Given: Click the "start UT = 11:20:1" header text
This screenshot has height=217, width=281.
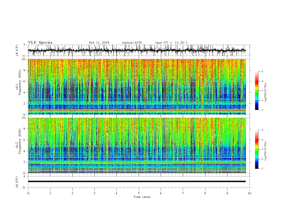Looking at the screenshot, I should point(171,43).
